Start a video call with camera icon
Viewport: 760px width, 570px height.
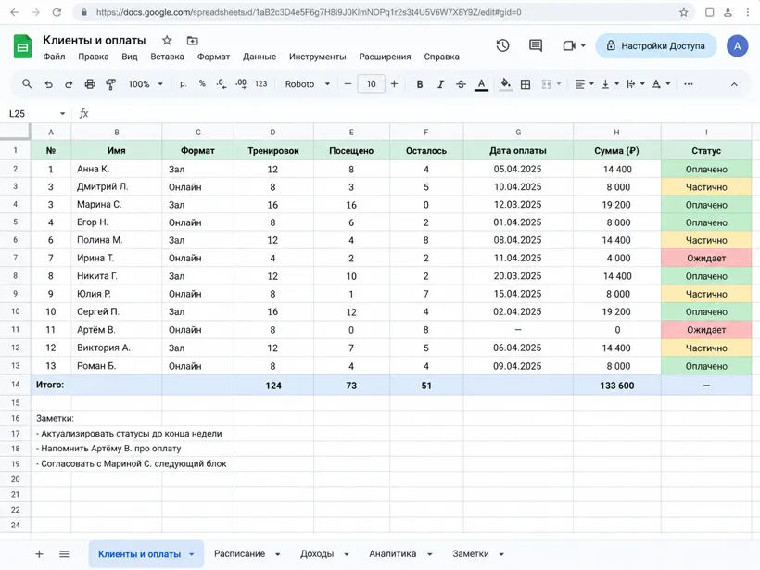(569, 45)
